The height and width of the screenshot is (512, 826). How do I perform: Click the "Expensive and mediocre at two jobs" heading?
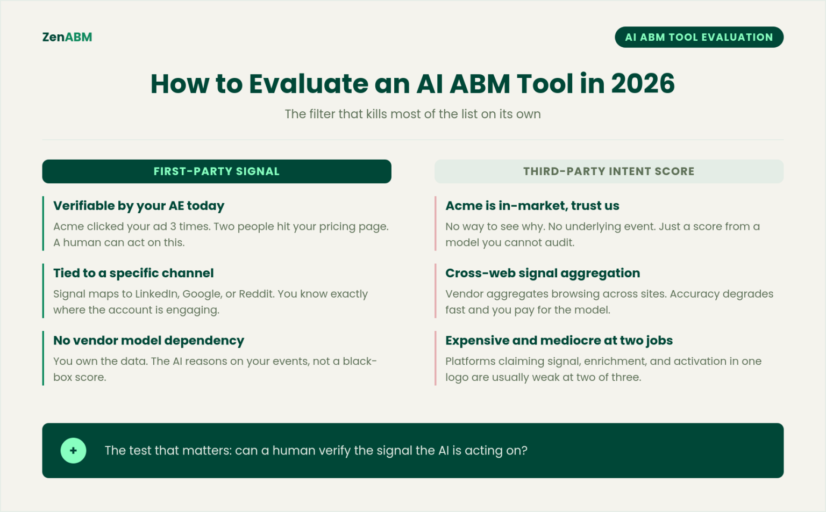(559, 341)
